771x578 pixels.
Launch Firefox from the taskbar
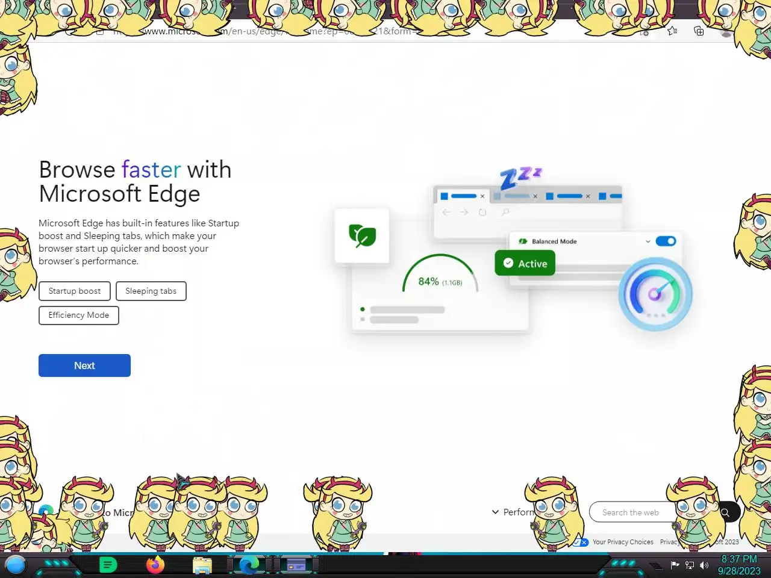point(155,565)
